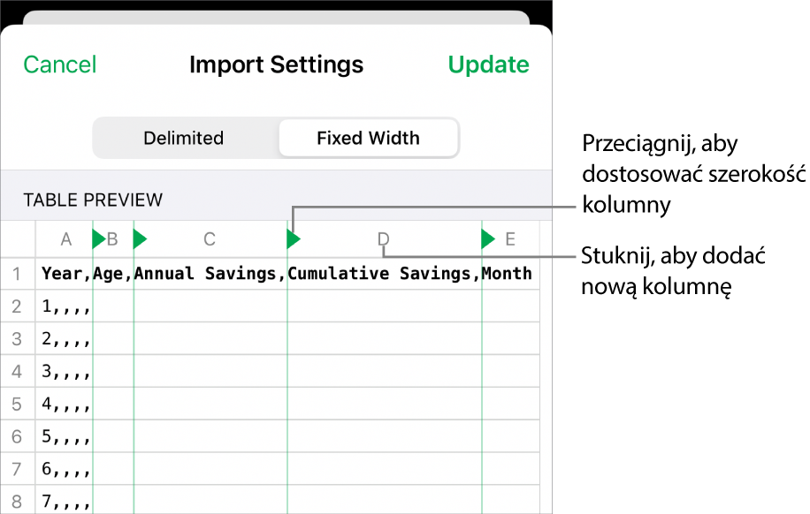Tap column D header to add column

[383, 238]
